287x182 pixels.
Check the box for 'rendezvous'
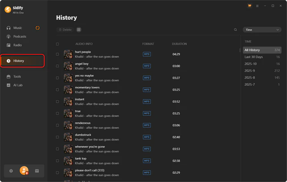tap(57, 125)
